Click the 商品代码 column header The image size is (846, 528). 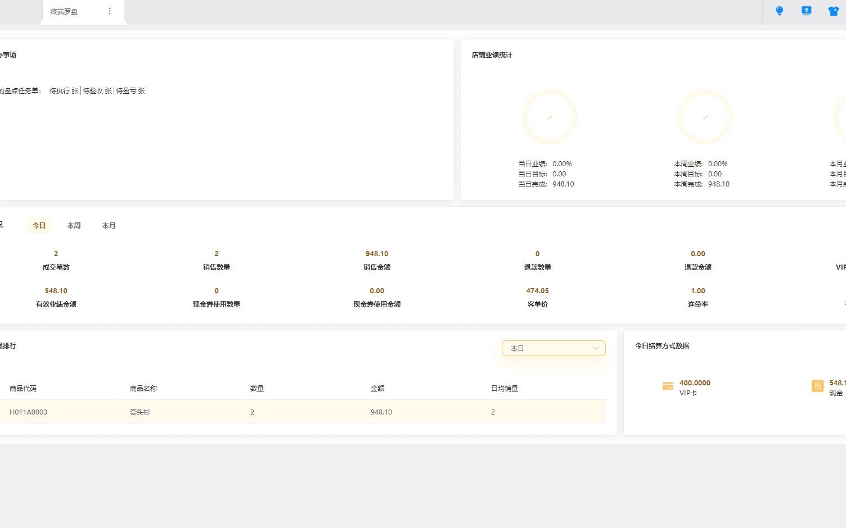(23, 388)
